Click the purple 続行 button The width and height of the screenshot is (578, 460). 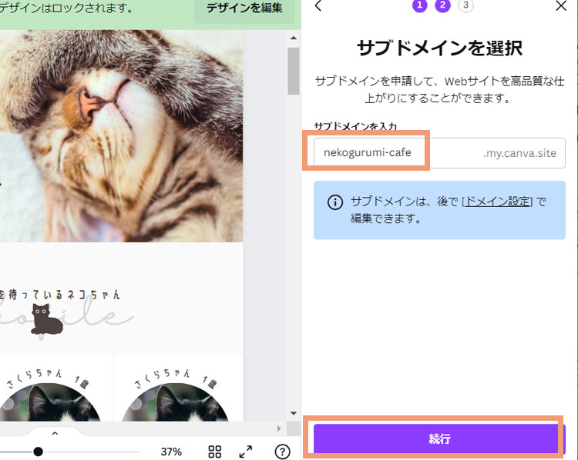439,438
